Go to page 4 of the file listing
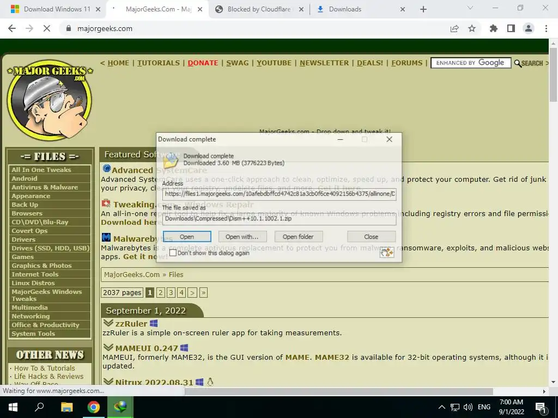The image size is (558, 418). pyautogui.click(x=181, y=292)
